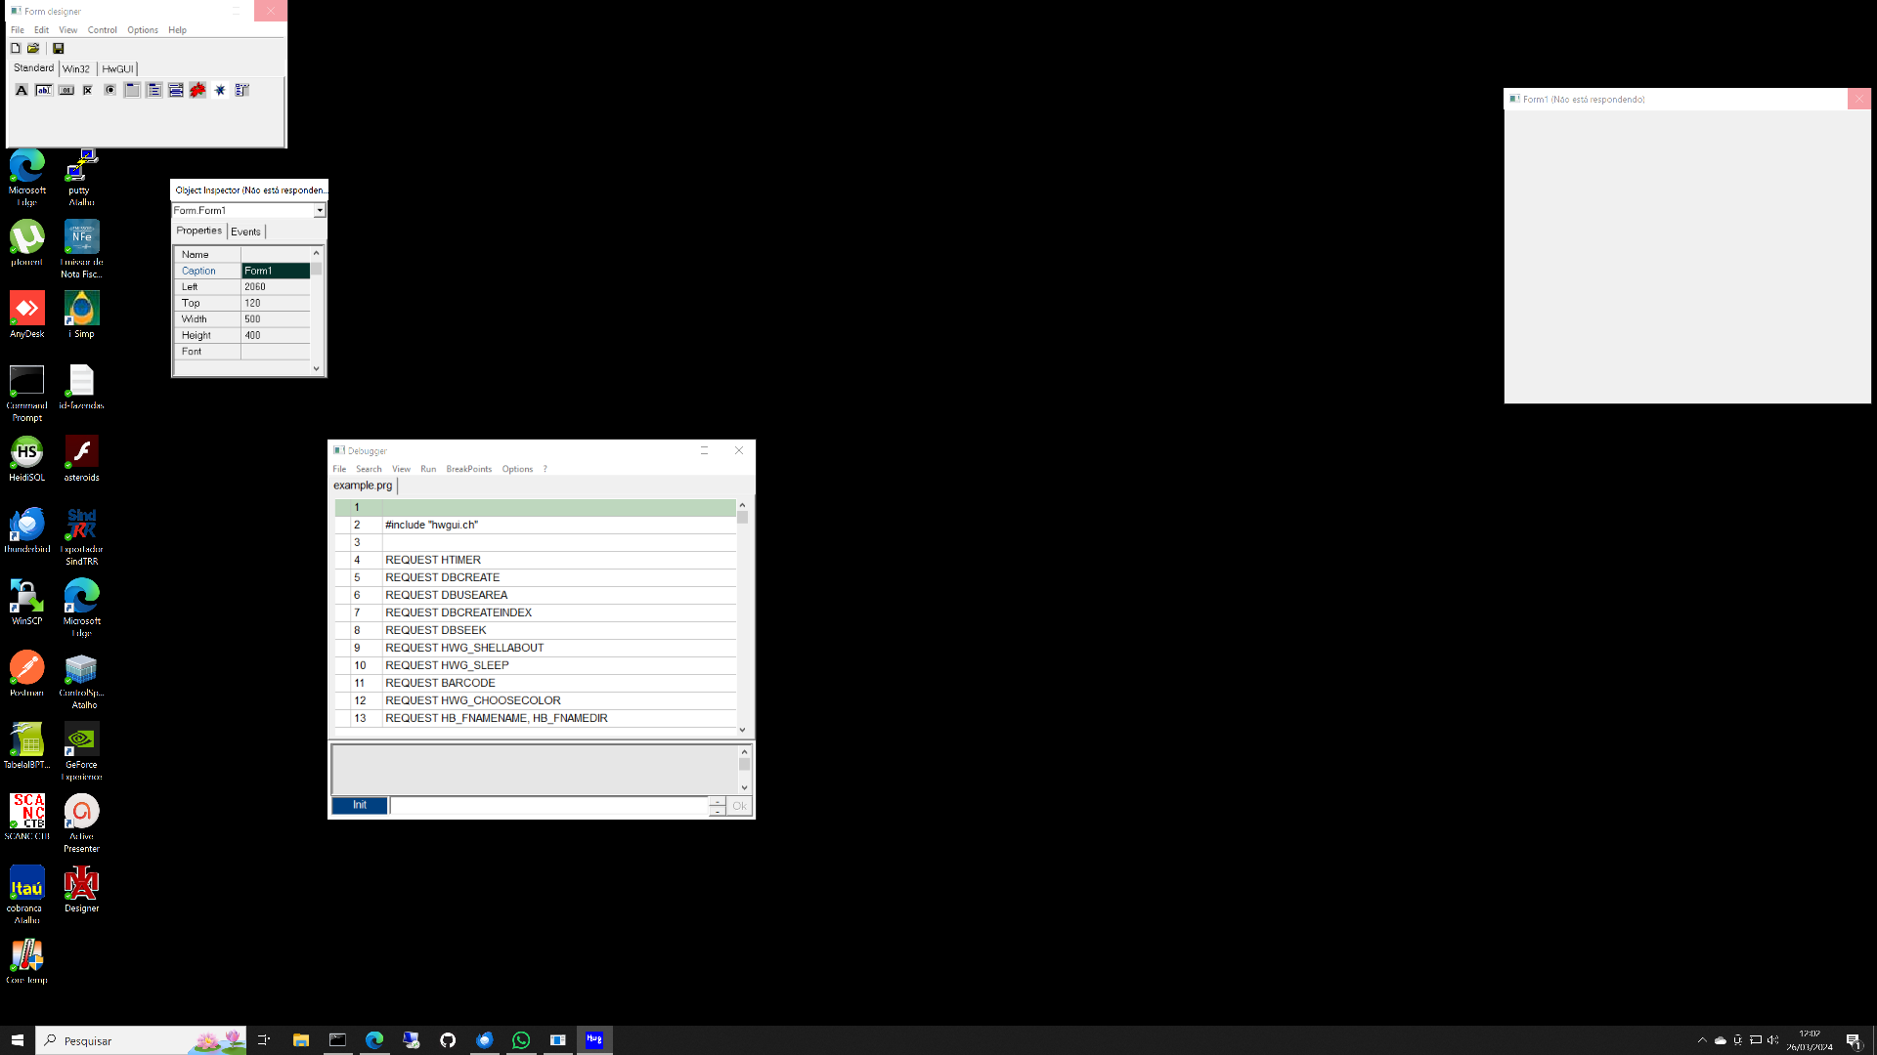Open the Form.Form1 object dropdown
This screenshot has width=1877, height=1055.
point(320,211)
